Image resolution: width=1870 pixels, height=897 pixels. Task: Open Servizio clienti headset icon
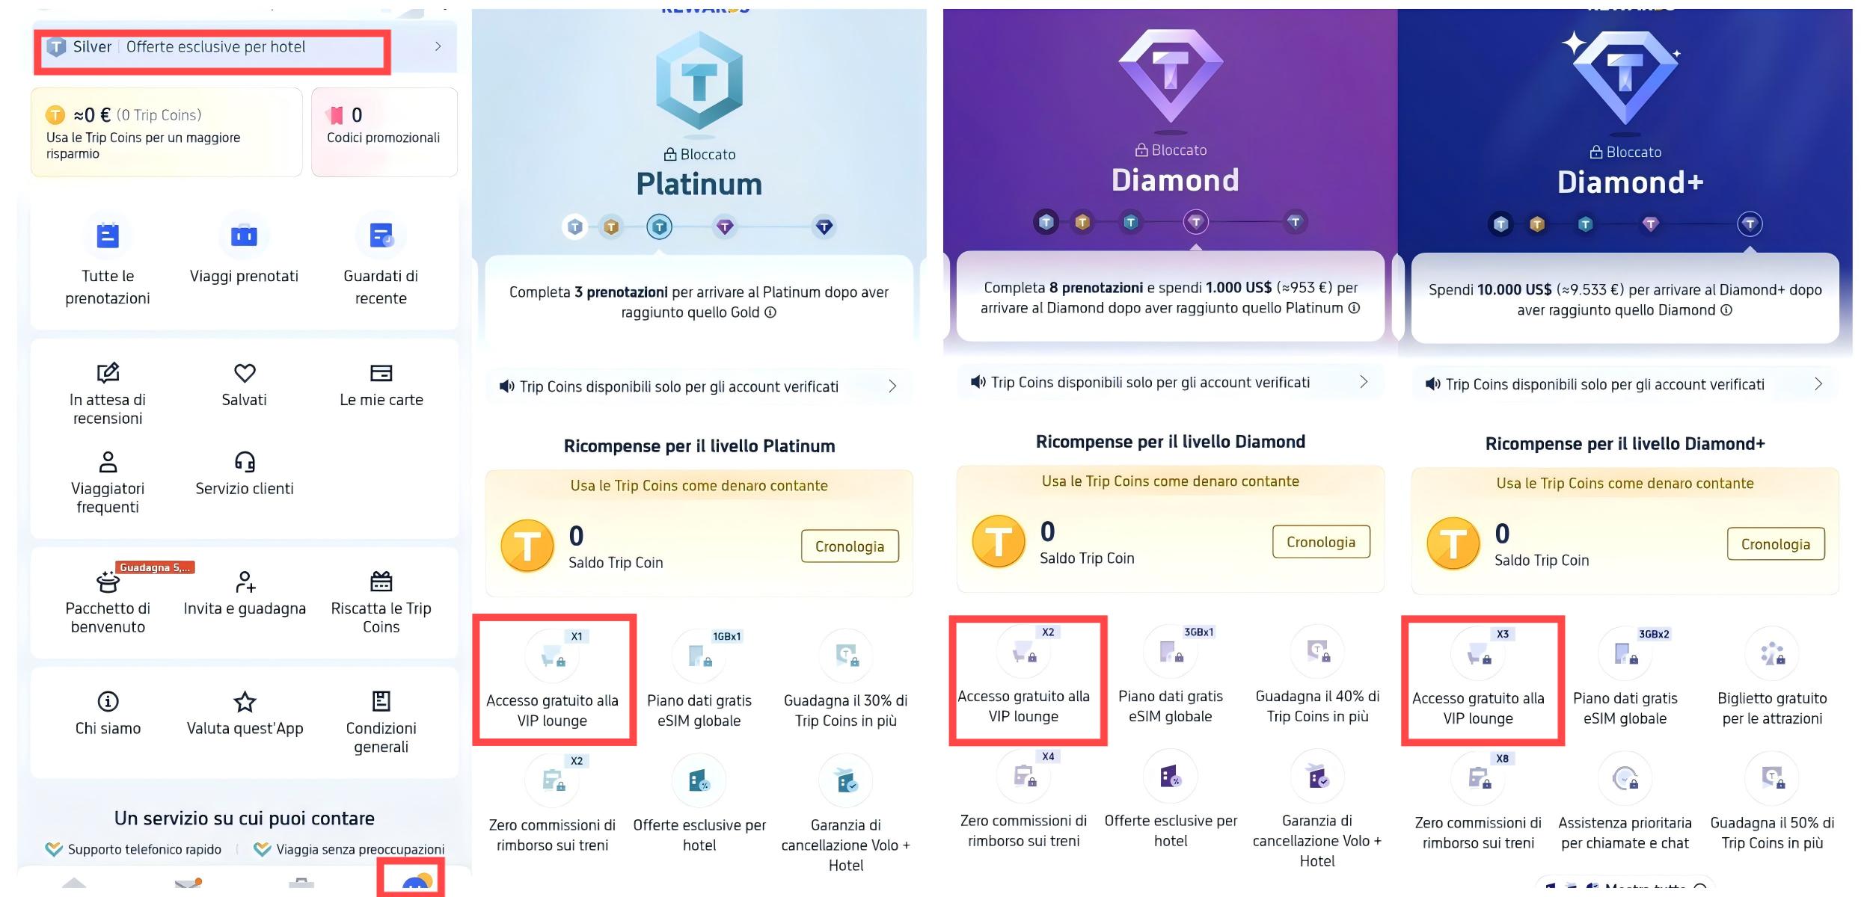[x=245, y=461]
